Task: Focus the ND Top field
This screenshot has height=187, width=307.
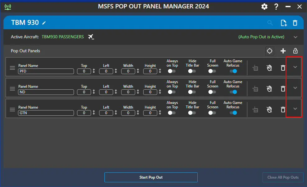Action: tap(84, 92)
